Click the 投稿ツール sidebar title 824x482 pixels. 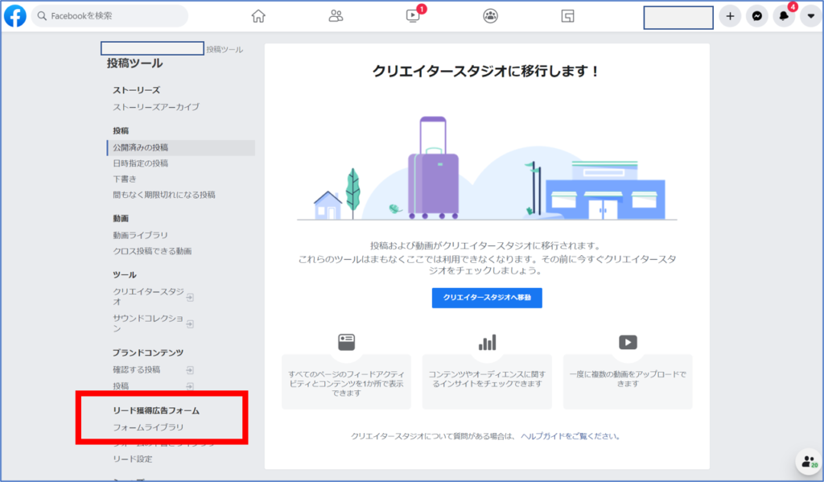pyautogui.click(x=134, y=63)
